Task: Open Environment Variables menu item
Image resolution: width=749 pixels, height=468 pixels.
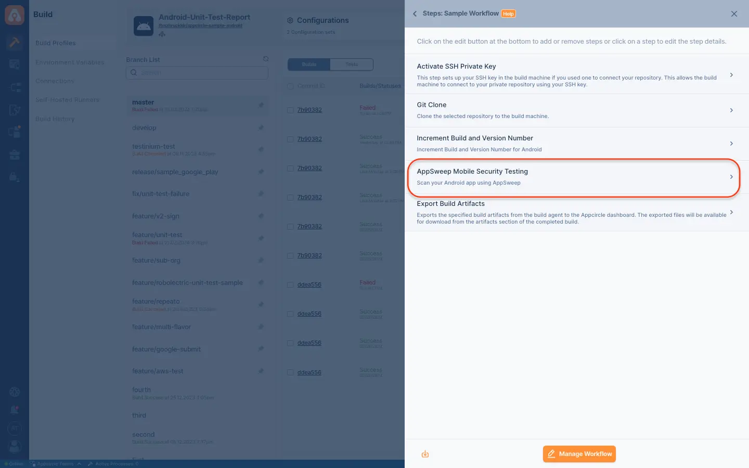Action: (x=70, y=62)
